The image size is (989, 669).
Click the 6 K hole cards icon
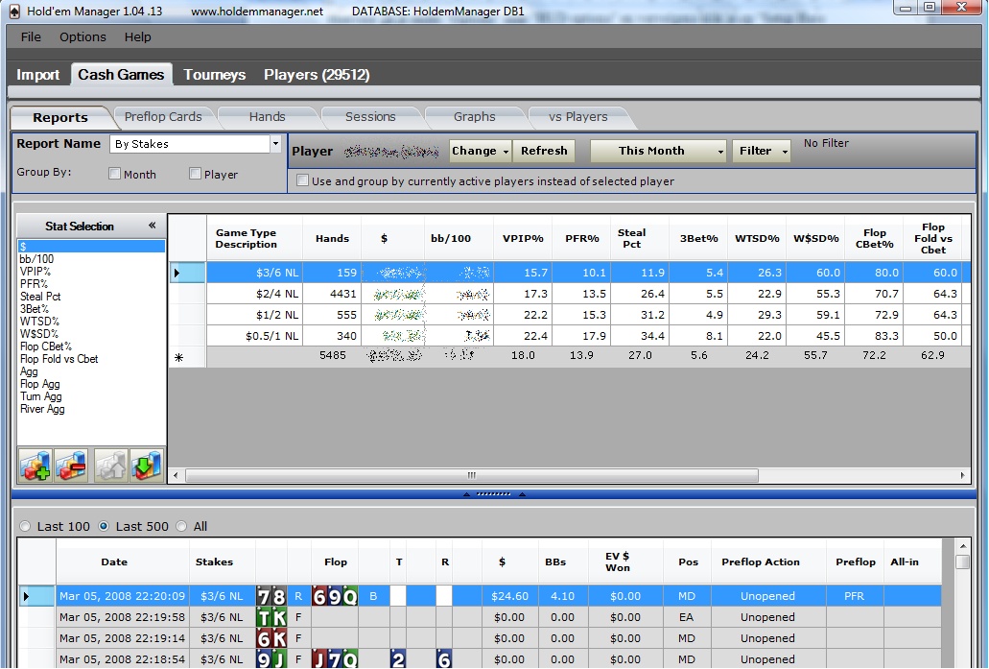point(271,638)
